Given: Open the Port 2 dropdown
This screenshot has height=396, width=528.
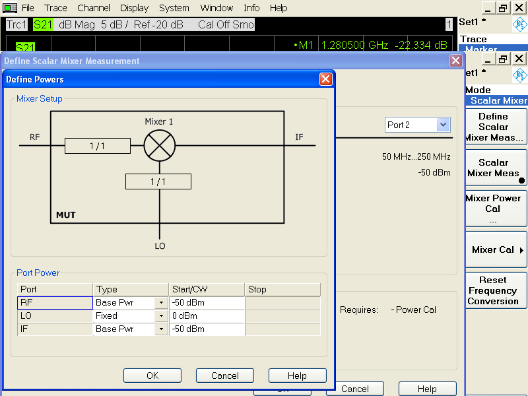Looking at the screenshot, I should [443, 125].
